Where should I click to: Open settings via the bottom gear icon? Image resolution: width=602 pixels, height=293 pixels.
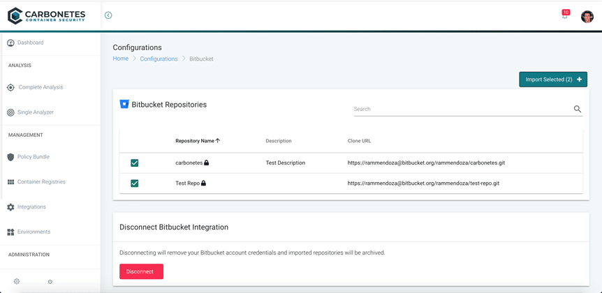[x=17, y=282]
